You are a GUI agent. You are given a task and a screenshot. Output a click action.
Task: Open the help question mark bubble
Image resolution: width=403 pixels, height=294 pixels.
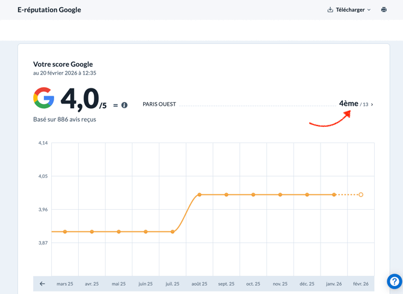click(x=394, y=281)
